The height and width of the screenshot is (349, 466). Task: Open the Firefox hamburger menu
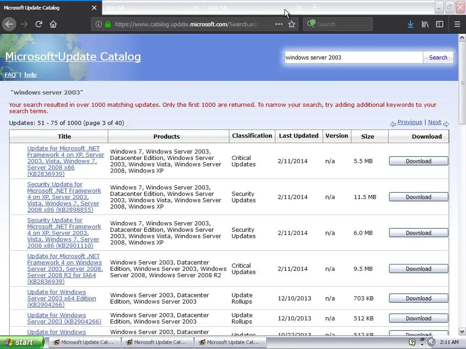[x=457, y=24]
